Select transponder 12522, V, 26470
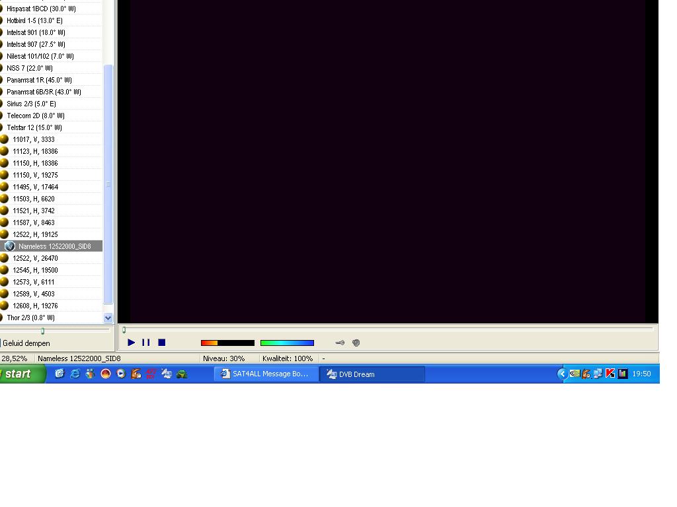Screen dimensions: 677x507 pos(36,258)
